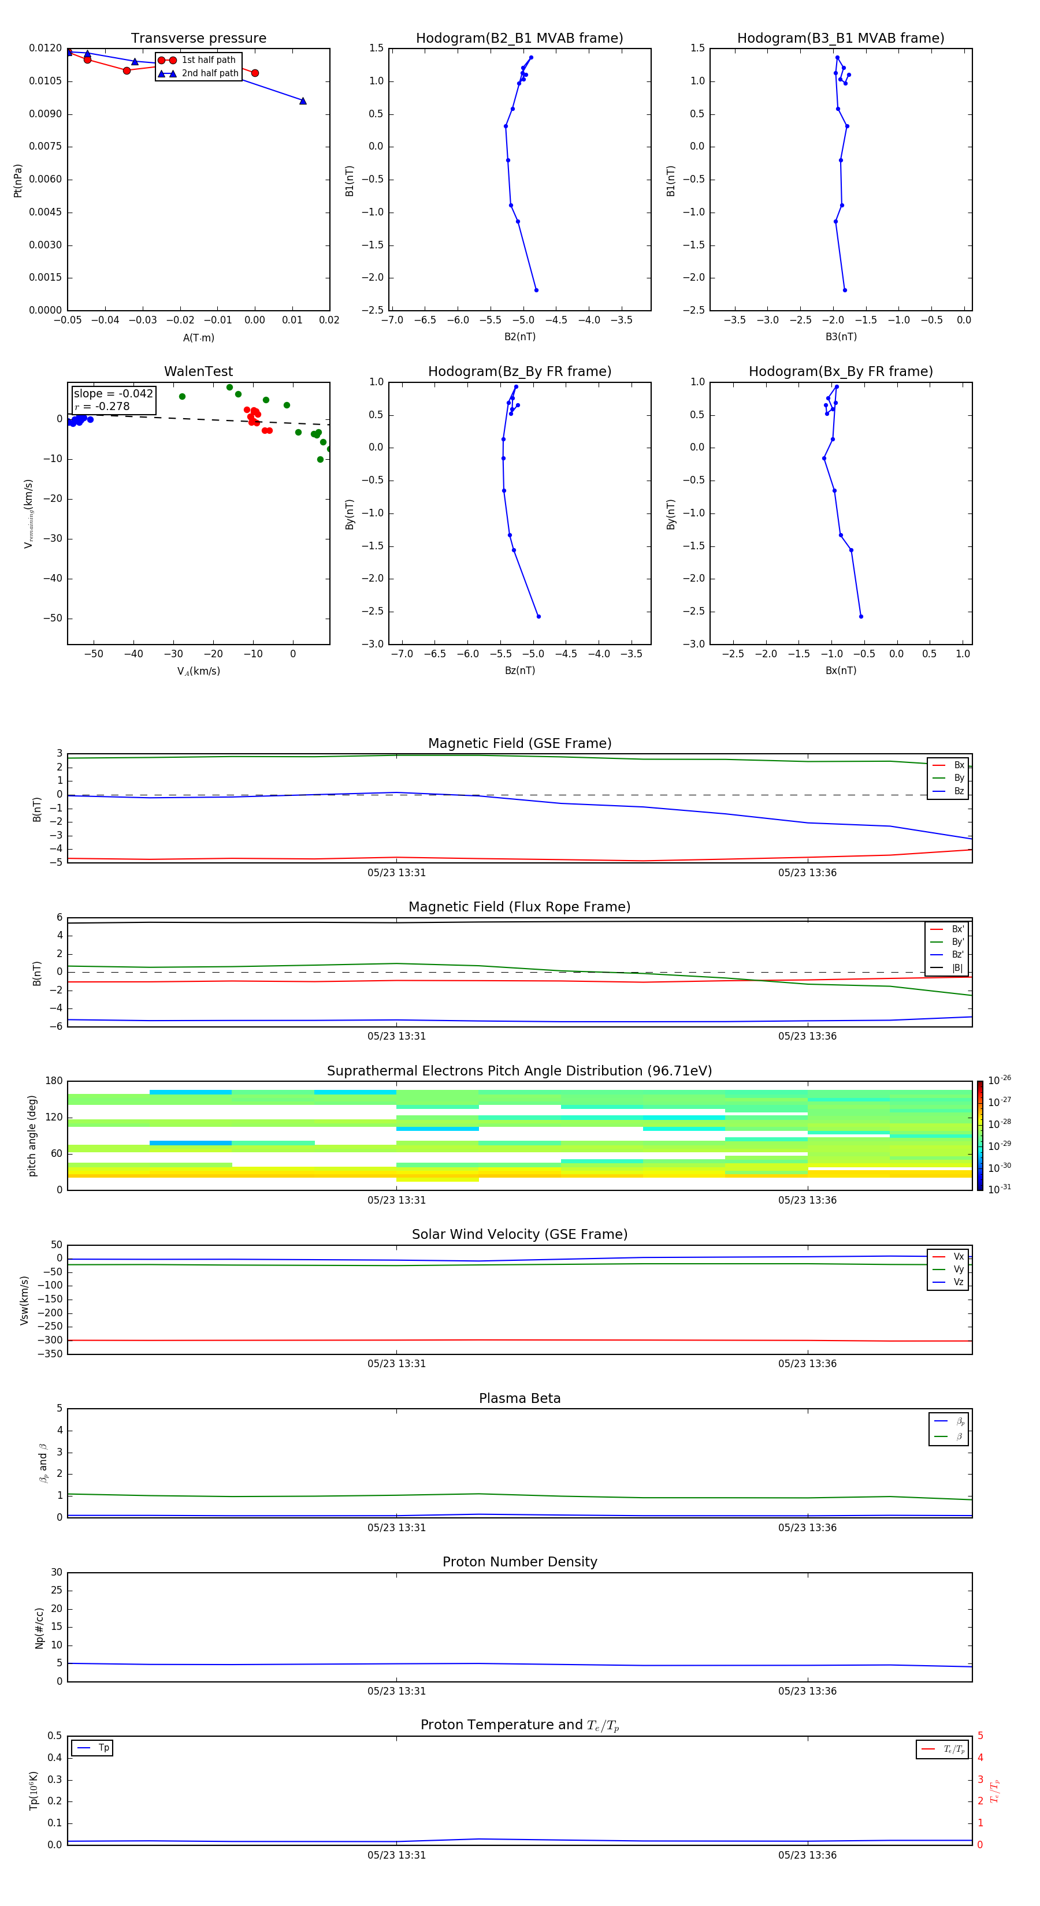Click the 'Proton Temperature and Te/Tp' title
The image size is (1040, 1906).
519,1725
